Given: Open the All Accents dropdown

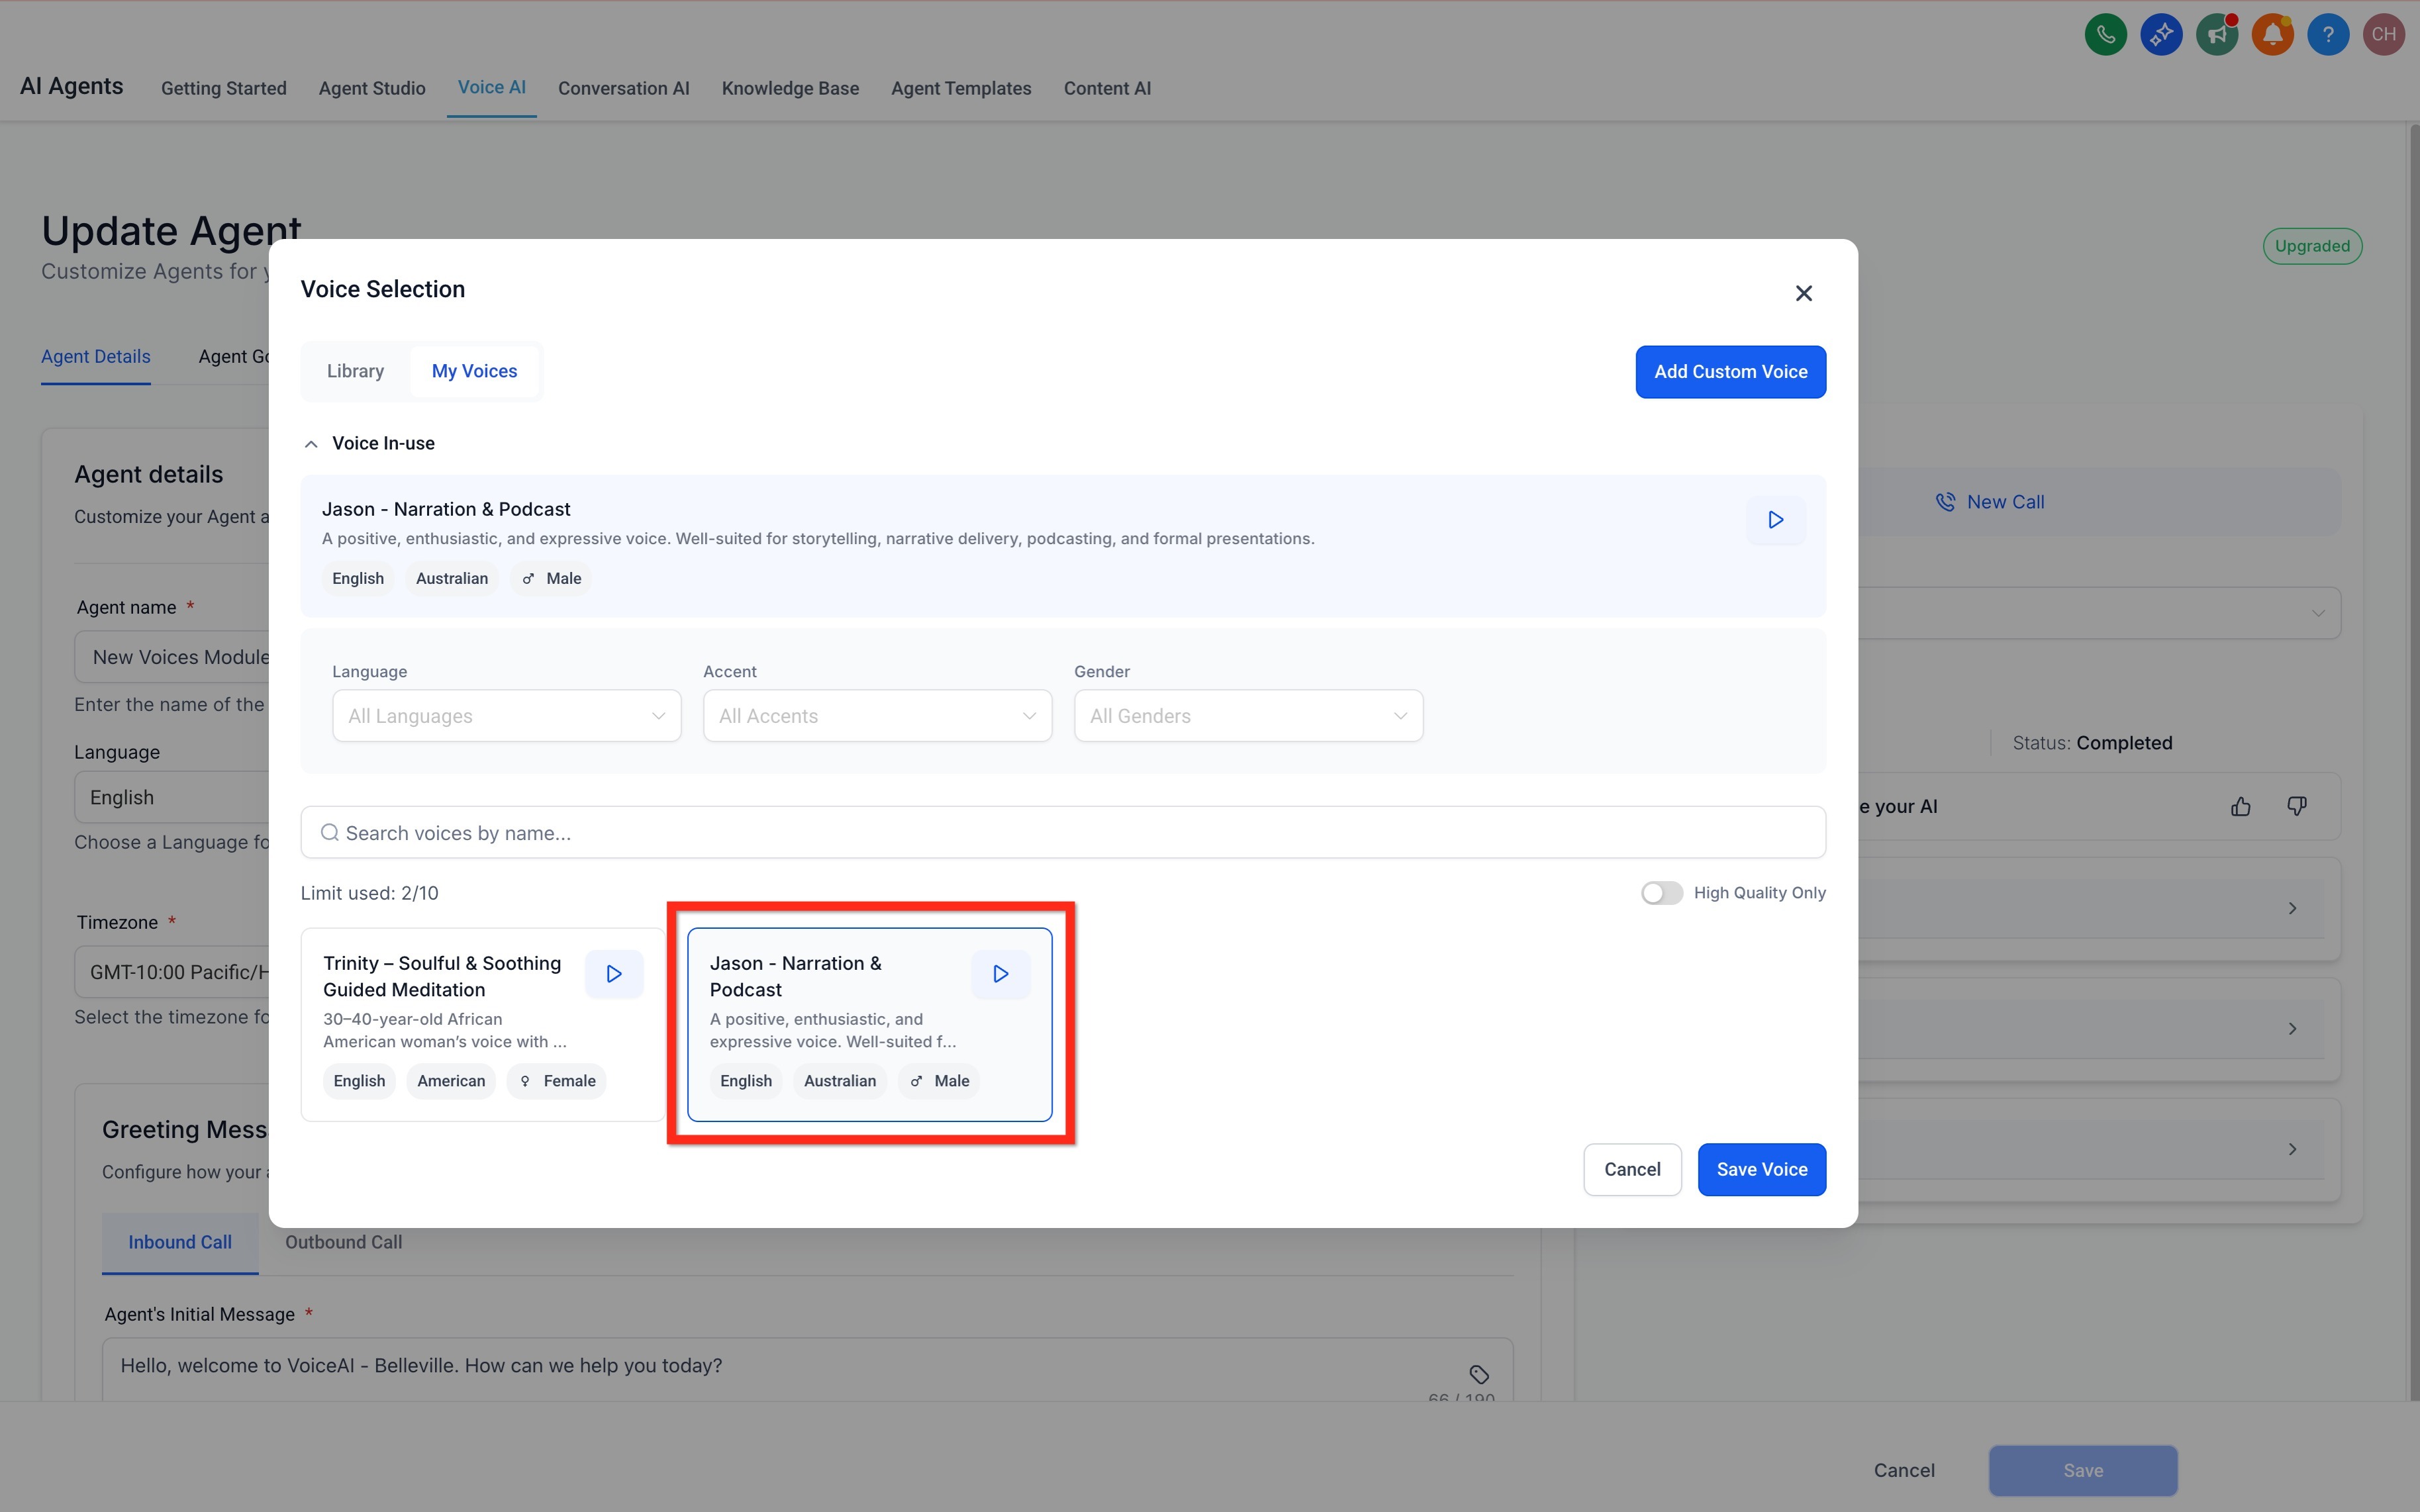Looking at the screenshot, I should (877, 716).
